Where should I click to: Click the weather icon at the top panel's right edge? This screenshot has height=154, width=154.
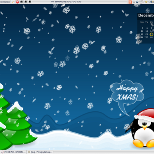pyautogui.click(x=153, y=2)
